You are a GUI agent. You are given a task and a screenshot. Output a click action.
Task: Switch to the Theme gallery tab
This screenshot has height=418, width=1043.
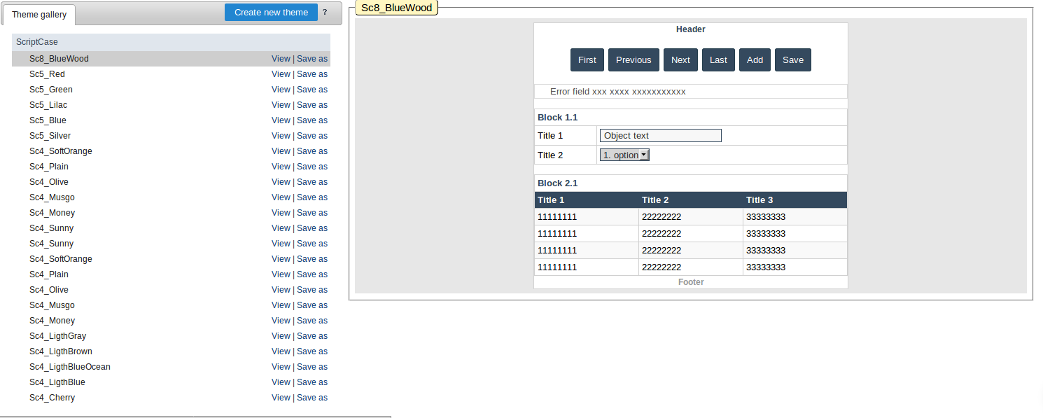tap(39, 15)
